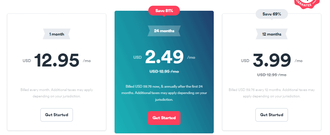
Task: Click the 'Billed USD 59.76 every 12 months' text
Action: point(272,93)
